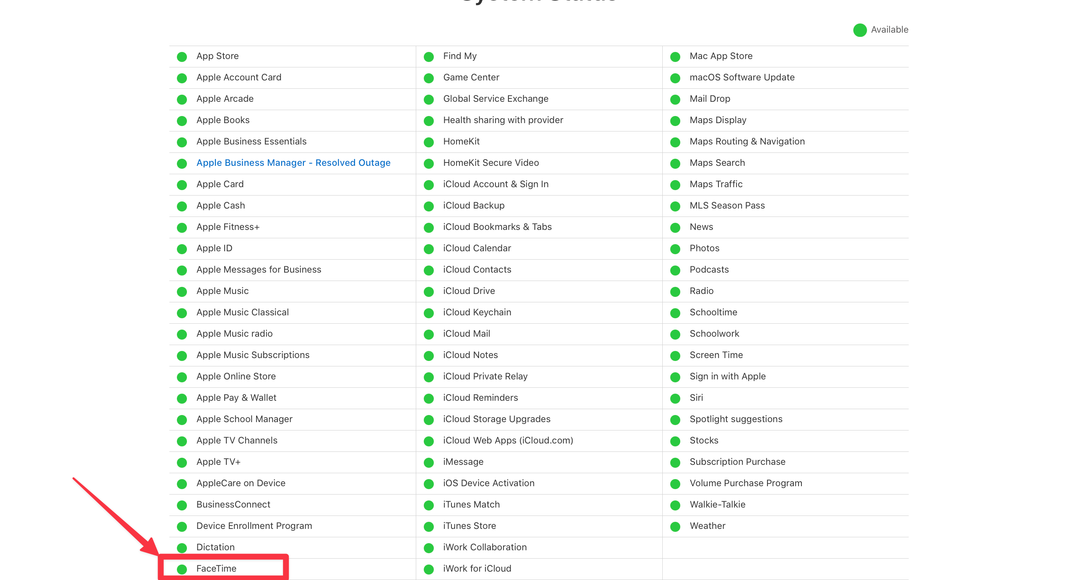Click the green dot next to Apple Music

(182, 291)
